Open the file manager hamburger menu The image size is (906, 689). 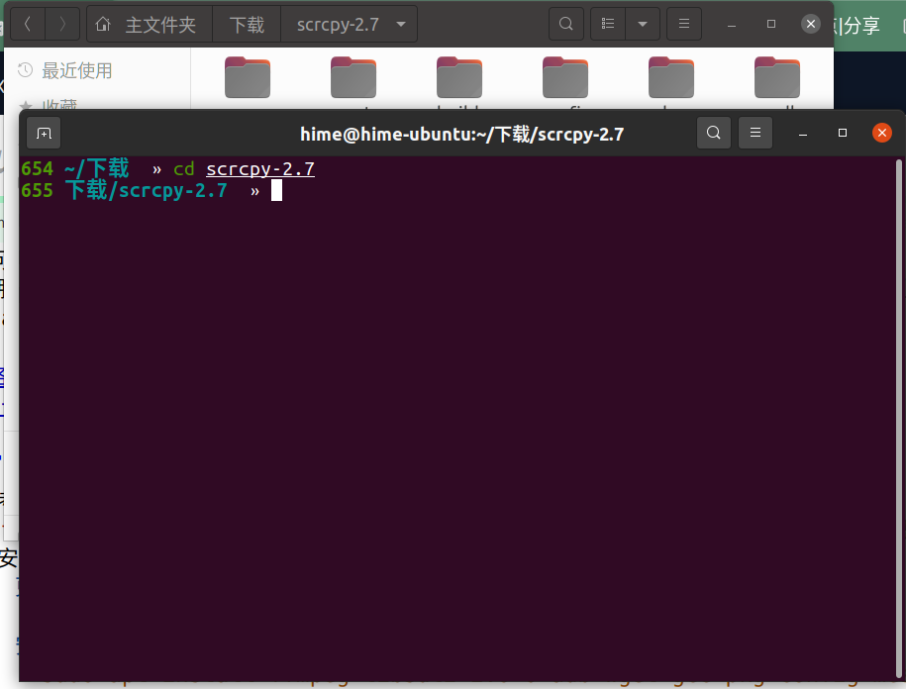[x=683, y=24]
